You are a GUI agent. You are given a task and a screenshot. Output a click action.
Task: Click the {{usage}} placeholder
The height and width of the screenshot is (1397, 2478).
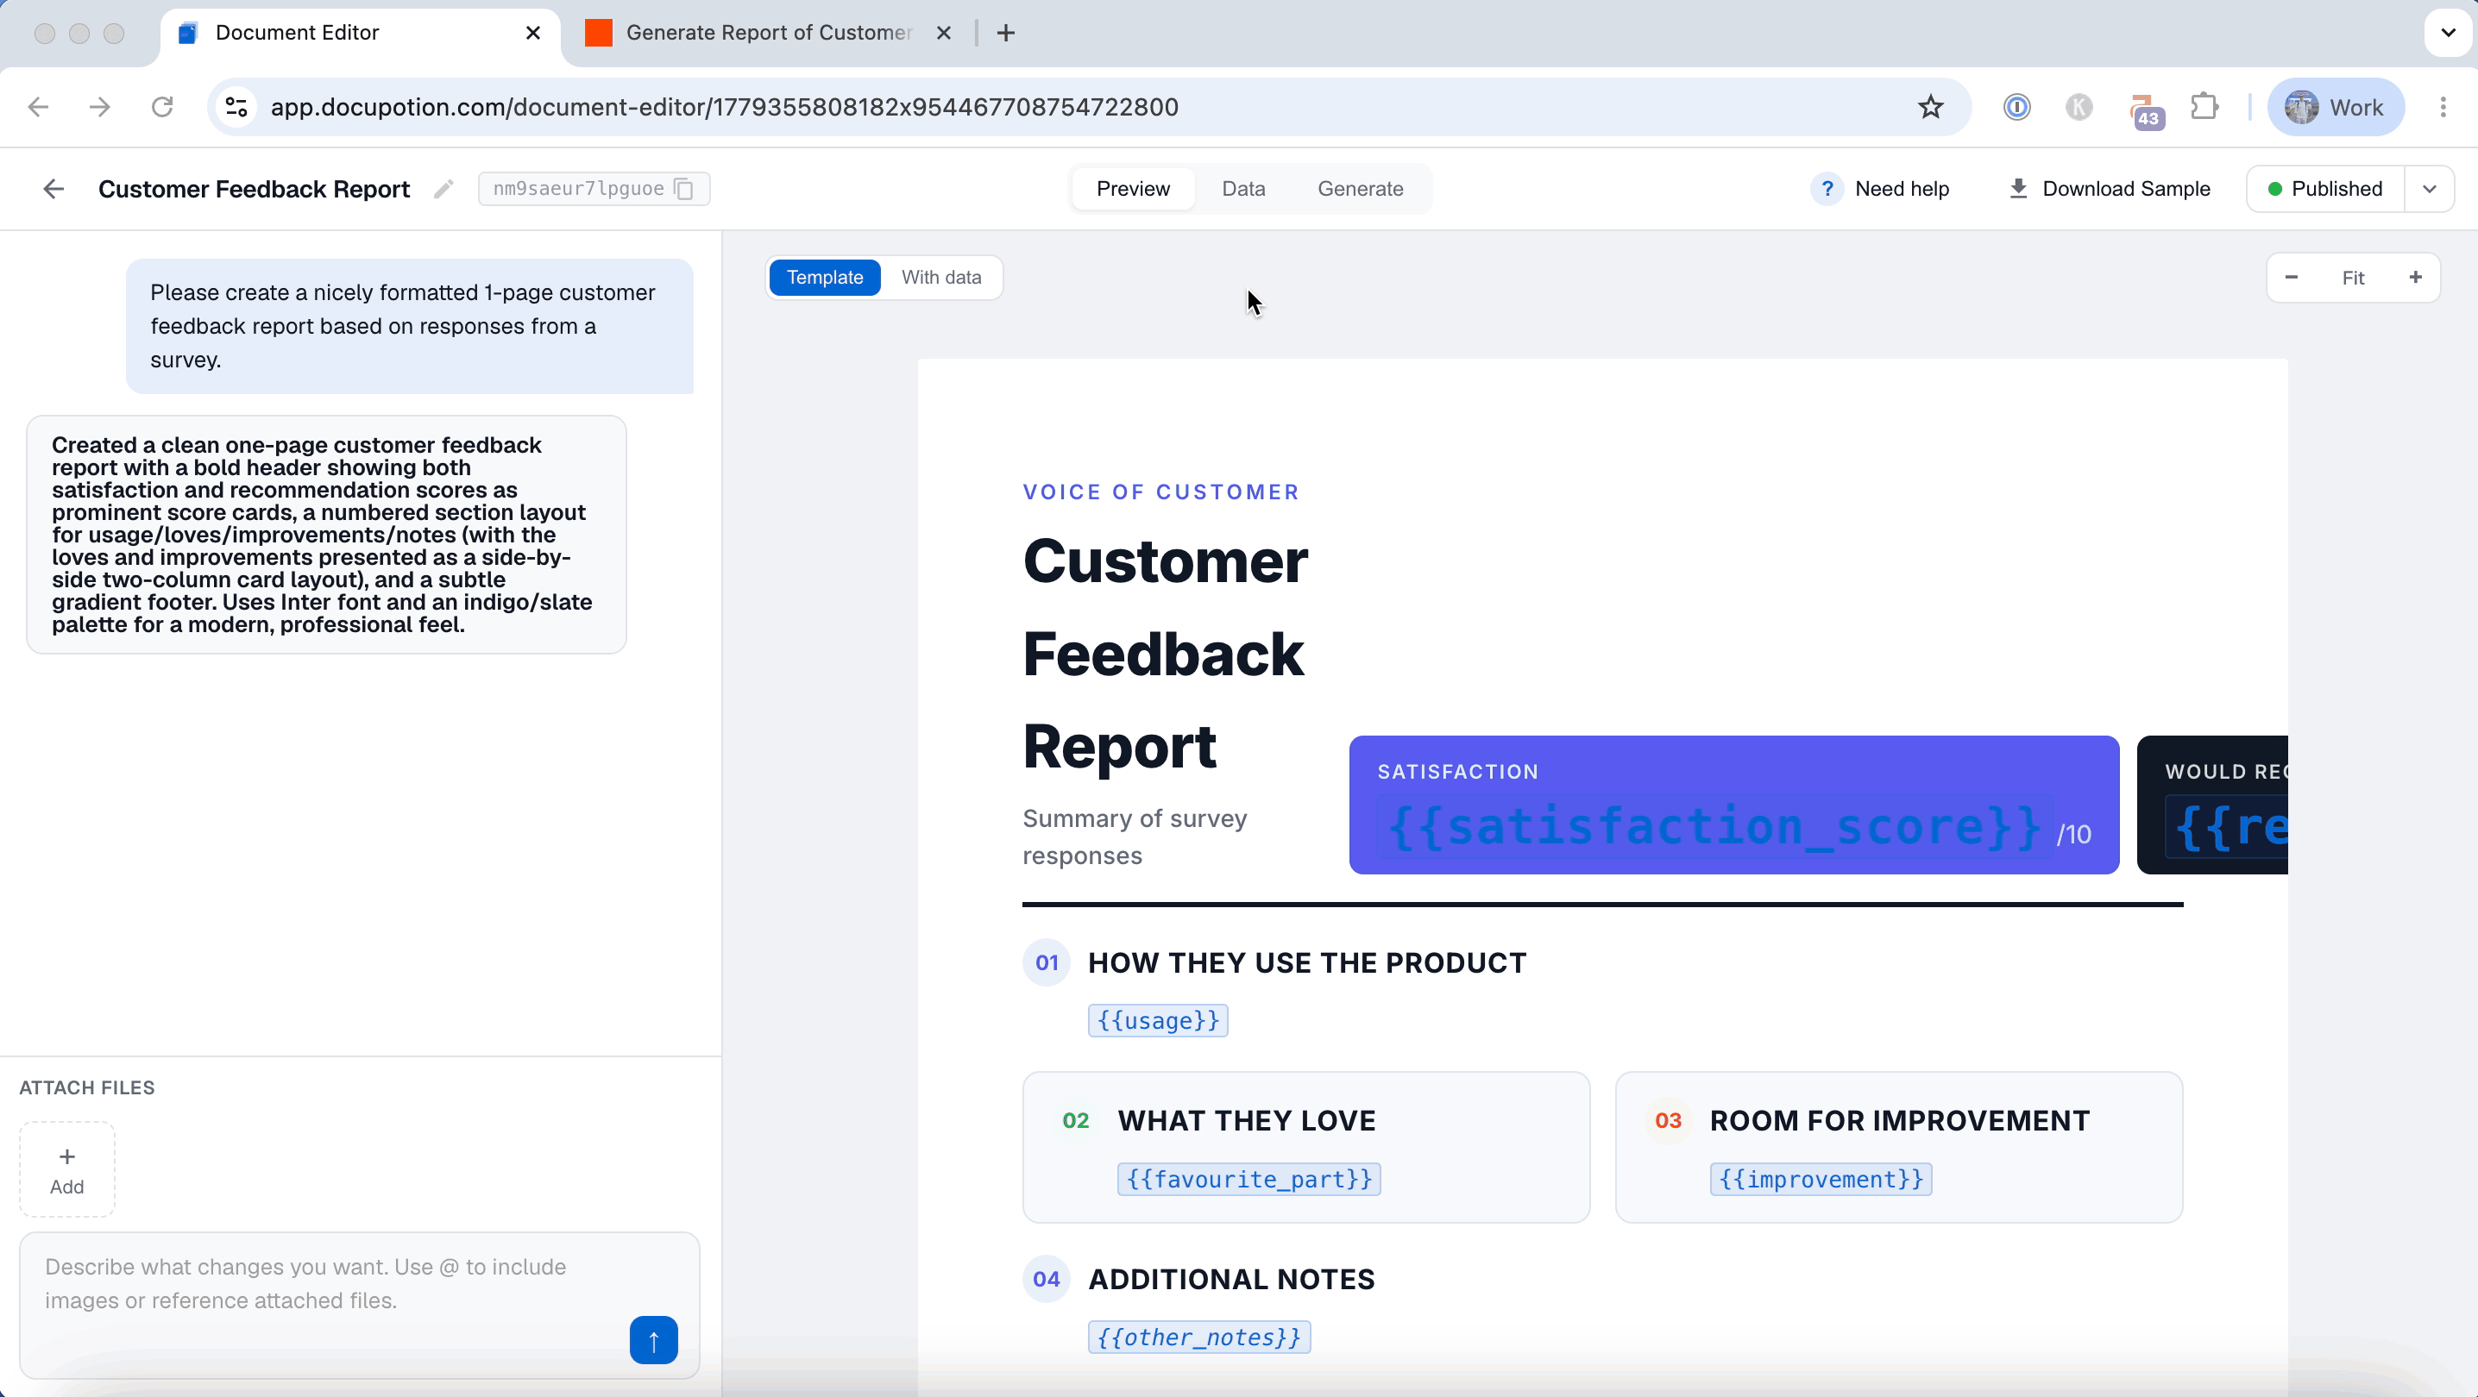(x=1157, y=1020)
